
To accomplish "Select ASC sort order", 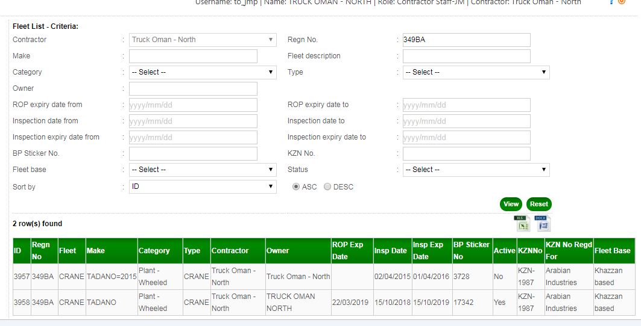I will 296,187.
